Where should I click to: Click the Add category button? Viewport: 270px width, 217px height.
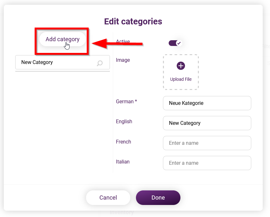coord(63,39)
